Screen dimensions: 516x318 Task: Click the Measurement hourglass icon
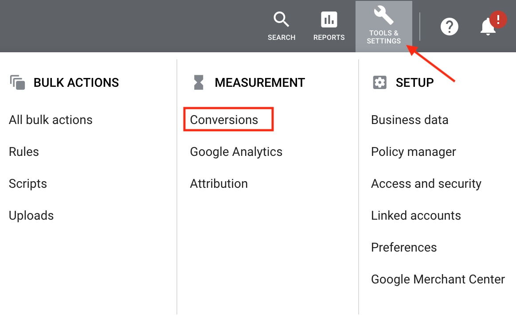(199, 82)
